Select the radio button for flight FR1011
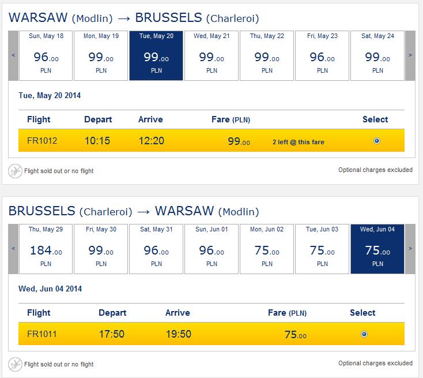 pos(364,334)
